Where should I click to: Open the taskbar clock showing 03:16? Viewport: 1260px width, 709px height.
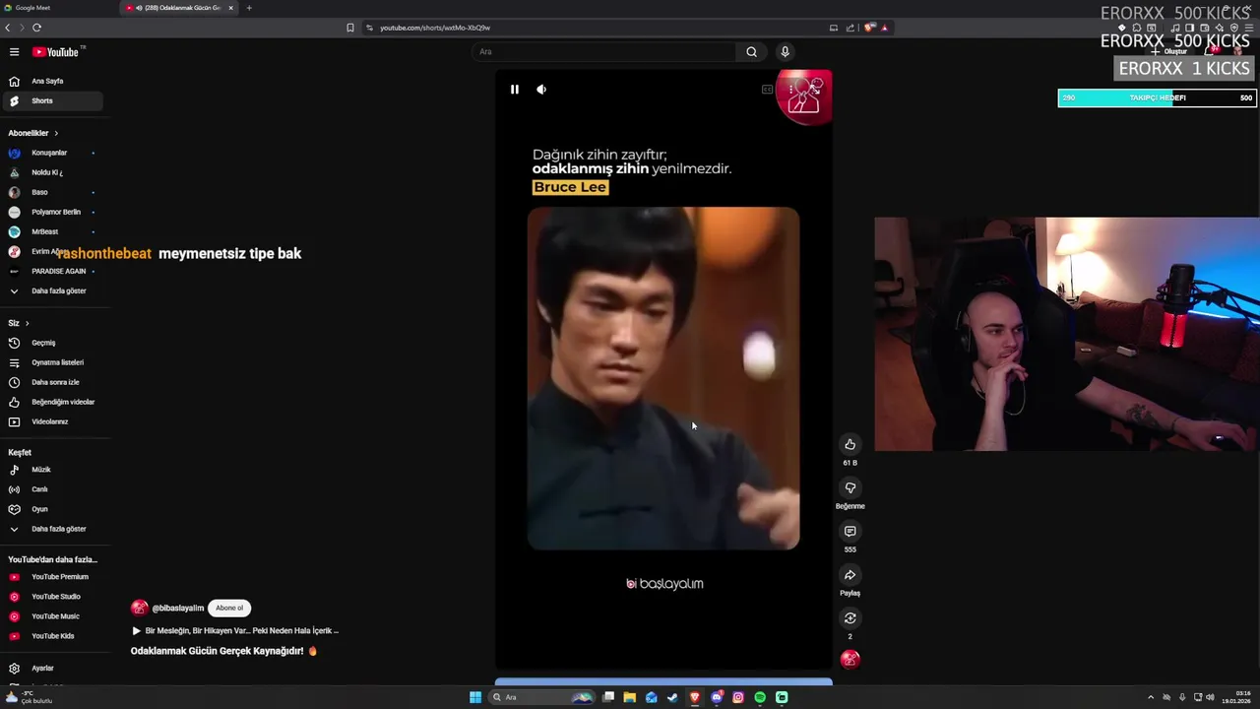1236,697
